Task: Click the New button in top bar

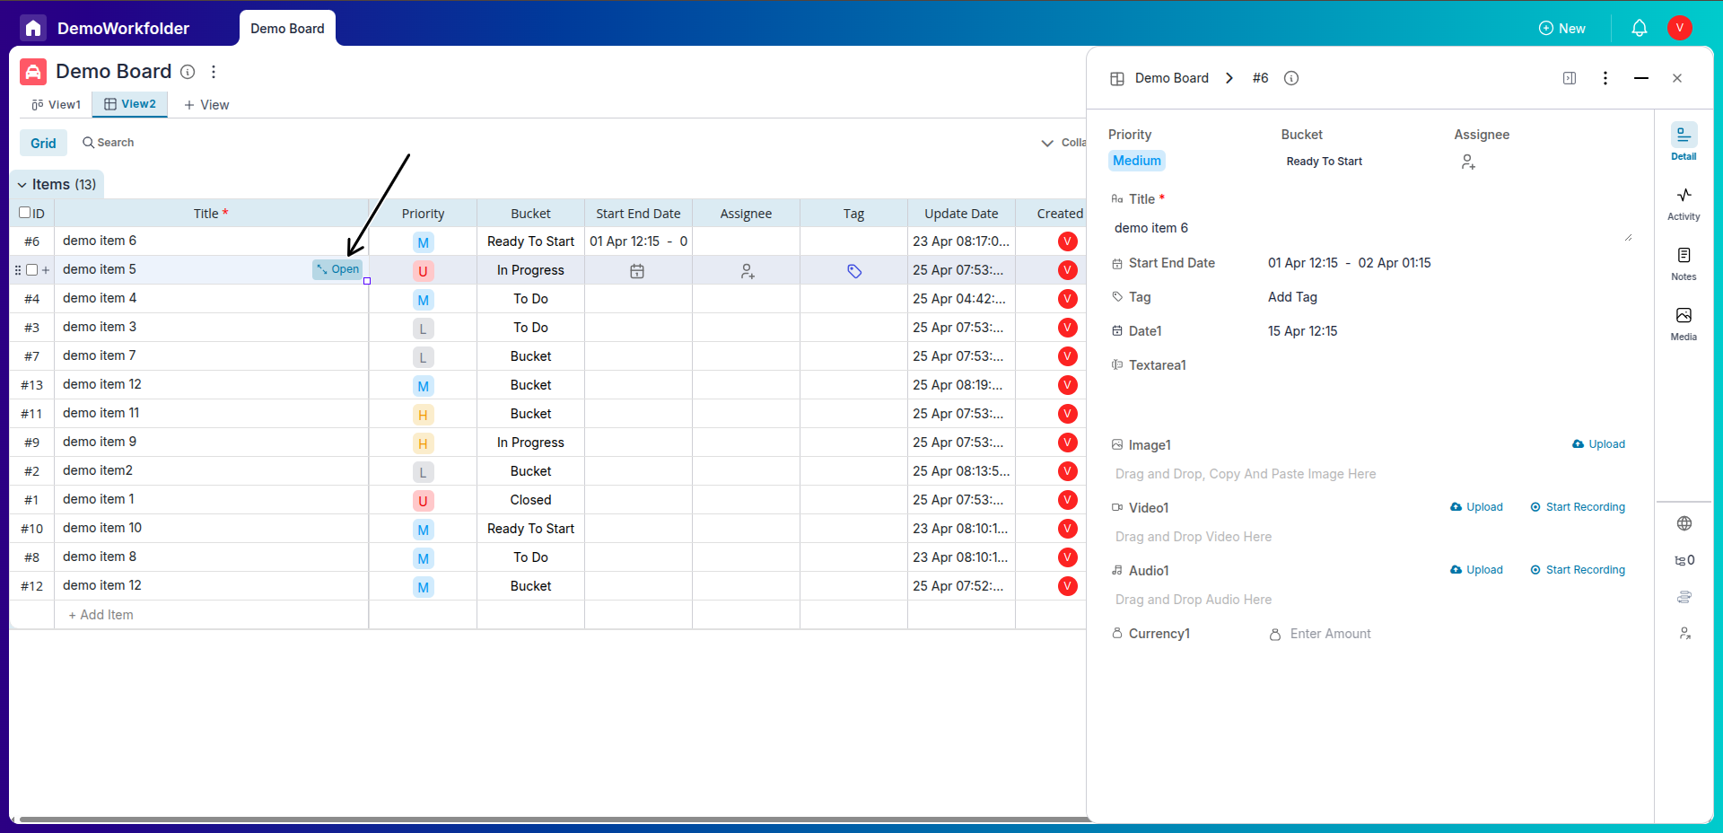Action: tap(1561, 29)
